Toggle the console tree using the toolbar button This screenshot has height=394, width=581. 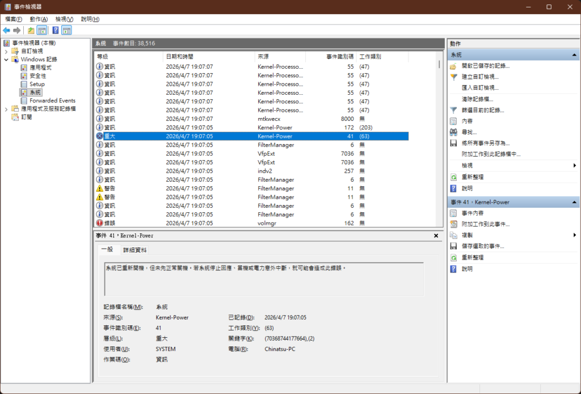[42, 31]
